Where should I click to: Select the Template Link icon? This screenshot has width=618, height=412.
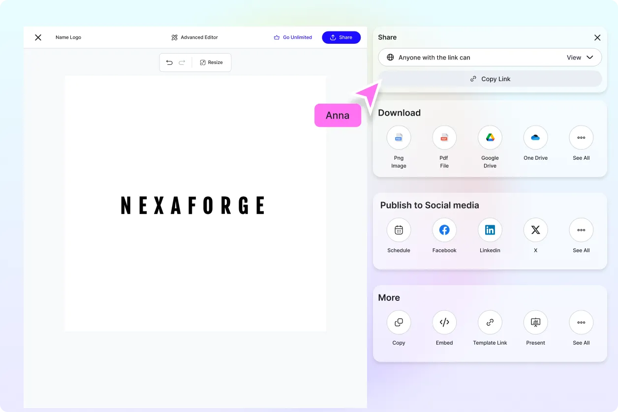coord(490,323)
